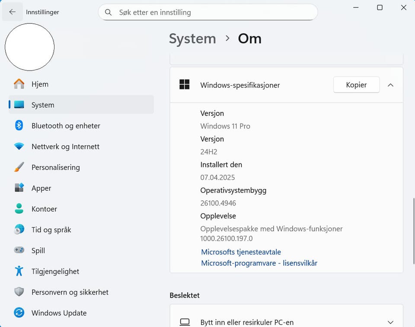This screenshot has height=327, width=415.
Task: Collapse the Windows-spesifikasjoner section chevron
Action: [x=390, y=85]
